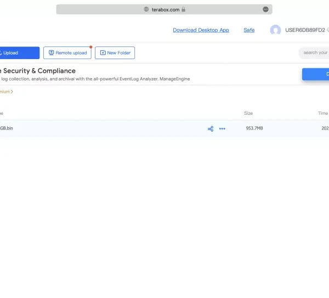The height and width of the screenshot is (298, 329).
Task: Open the Download Desktop App link
Action: 201,30
